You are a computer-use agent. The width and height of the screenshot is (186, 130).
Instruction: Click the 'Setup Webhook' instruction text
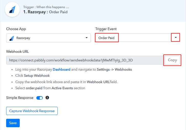coord(37,75)
